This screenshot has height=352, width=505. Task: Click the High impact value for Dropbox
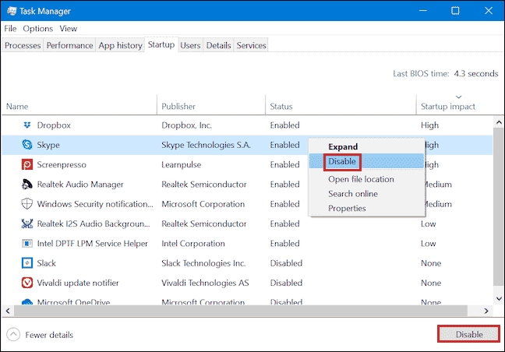click(x=429, y=125)
